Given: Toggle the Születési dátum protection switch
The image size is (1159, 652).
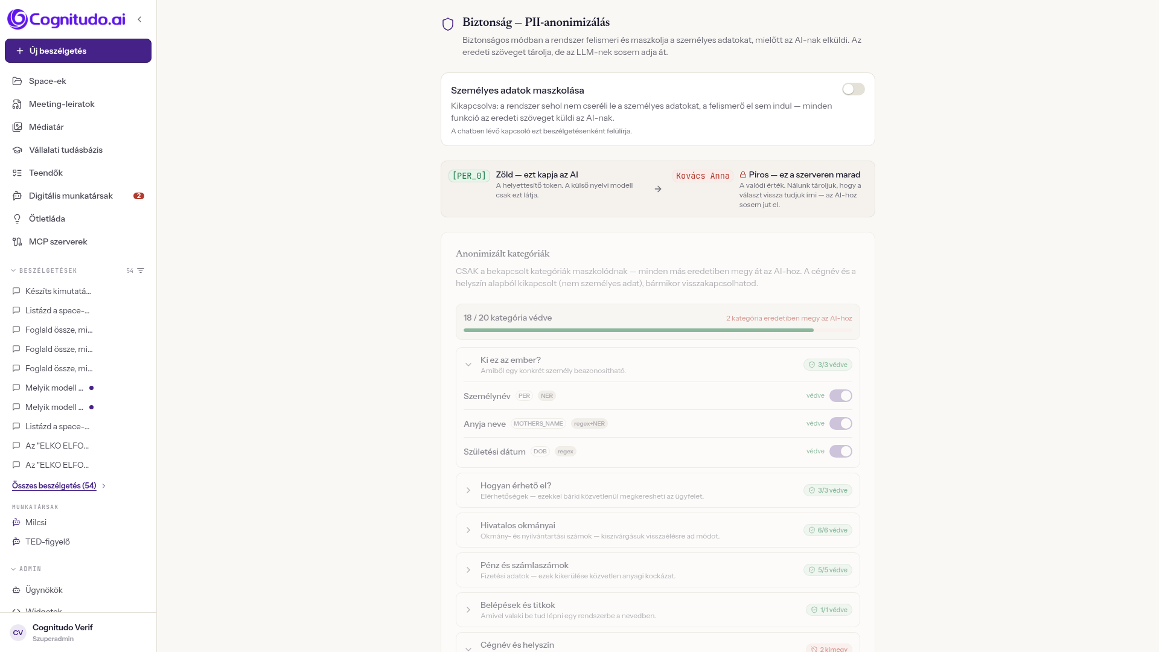Looking at the screenshot, I should [840, 452].
